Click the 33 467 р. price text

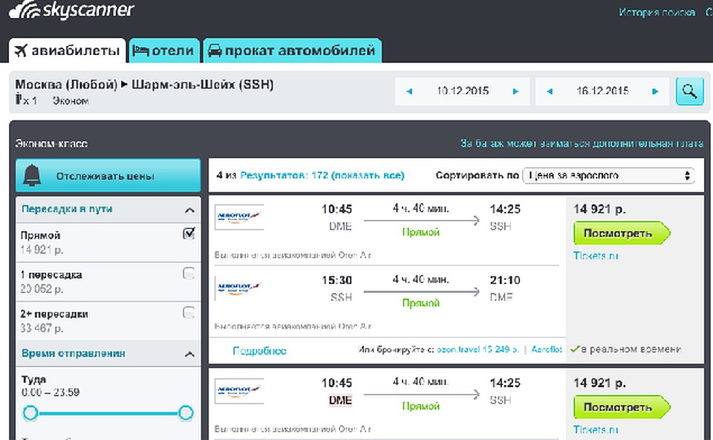point(42,328)
